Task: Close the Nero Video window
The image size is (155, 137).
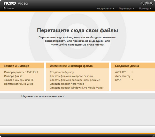Action: pyautogui.click(x=151, y=3)
